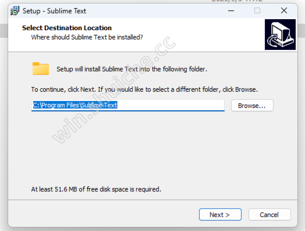
Task: Click the yellow folder icon
Action: click(x=41, y=68)
